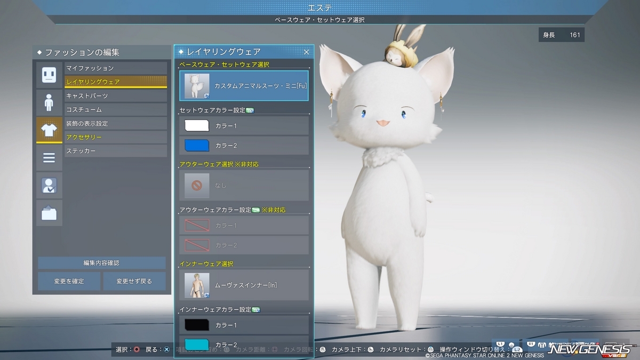The width and height of the screenshot is (640, 360).
Task: Click the カメラ上下 stick icon
Action: click(371, 350)
